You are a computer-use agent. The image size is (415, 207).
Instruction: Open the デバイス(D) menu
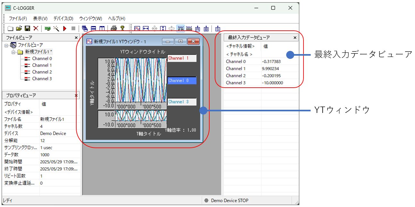pyautogui.click(x=63, y=19)
